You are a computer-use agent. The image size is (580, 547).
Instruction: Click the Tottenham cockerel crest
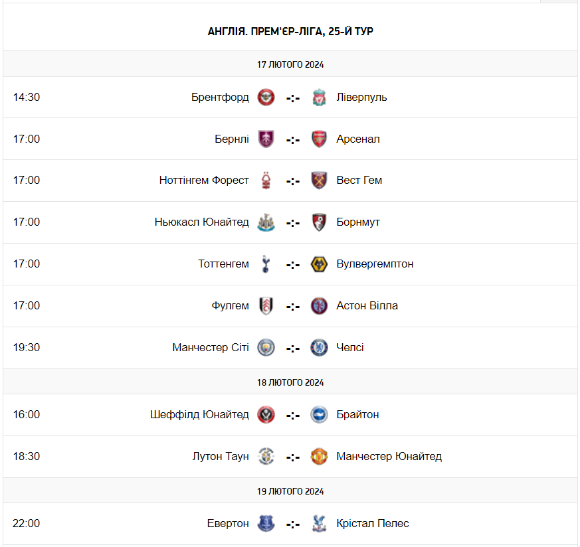click(266, 264)
